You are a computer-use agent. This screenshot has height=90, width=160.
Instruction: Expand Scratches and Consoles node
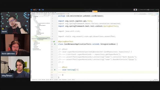click(32, 50)
